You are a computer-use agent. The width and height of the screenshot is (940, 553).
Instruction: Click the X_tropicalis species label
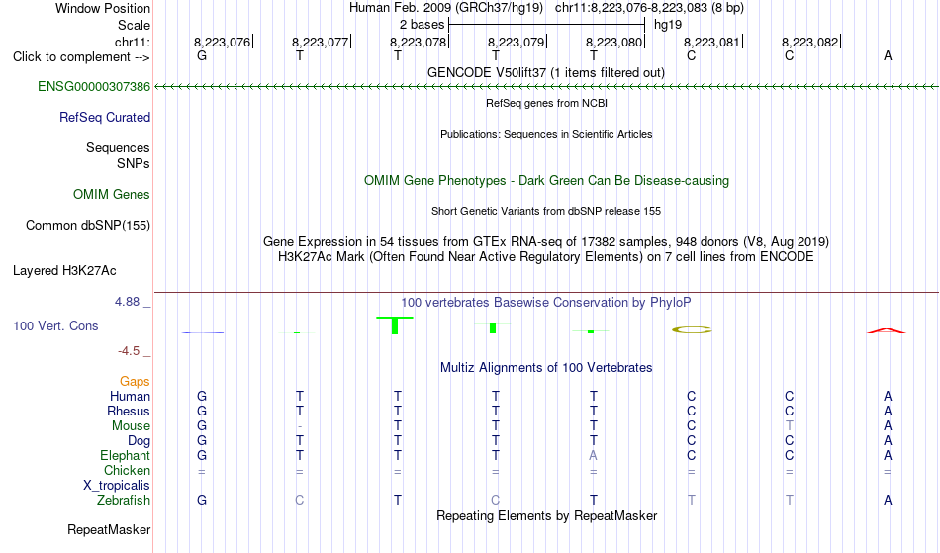pyautogui.click(x=117, y=486)
